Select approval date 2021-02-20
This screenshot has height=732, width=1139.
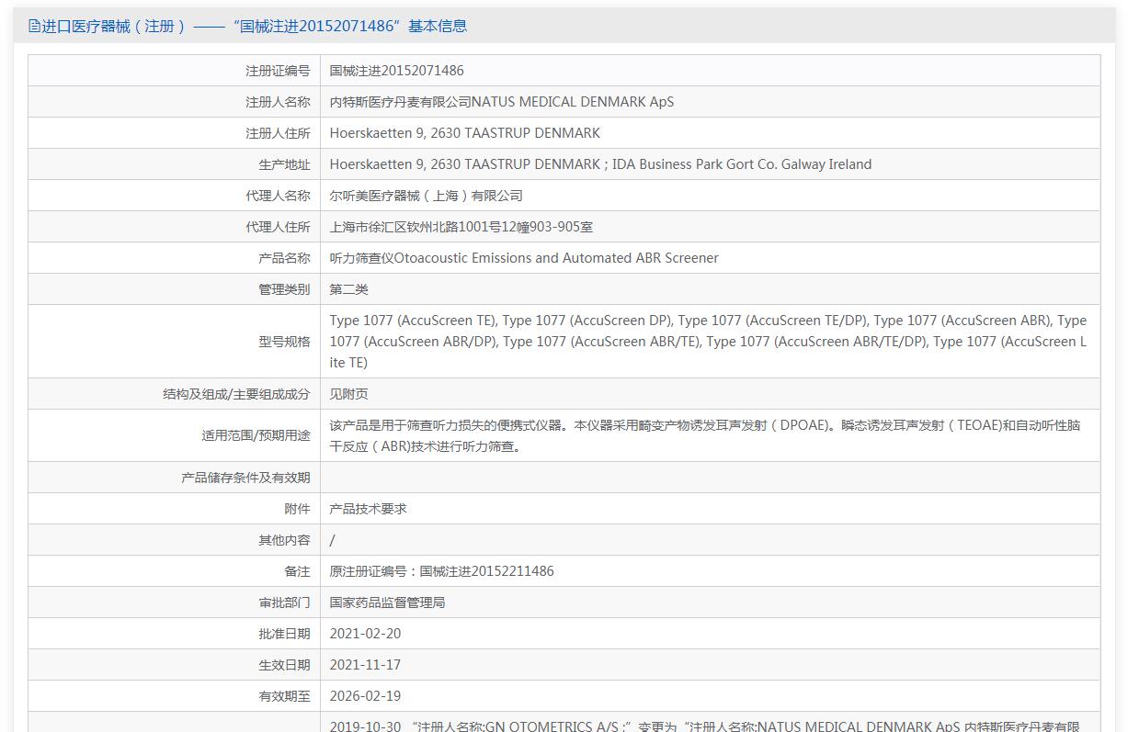(366, 634)
